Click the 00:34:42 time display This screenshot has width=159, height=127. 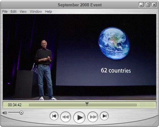coord(15,105)
